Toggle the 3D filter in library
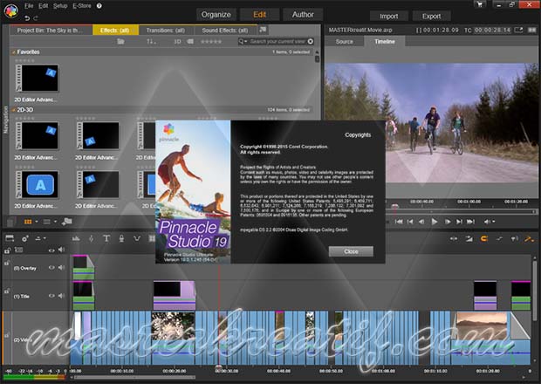 (177, 41)
